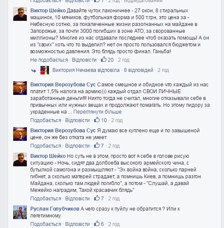Image resolution: width=224 pixels, height=228 pixels.
Task: Click the thumbs-up icon showing 10 likes
Action: coord(97,120)
